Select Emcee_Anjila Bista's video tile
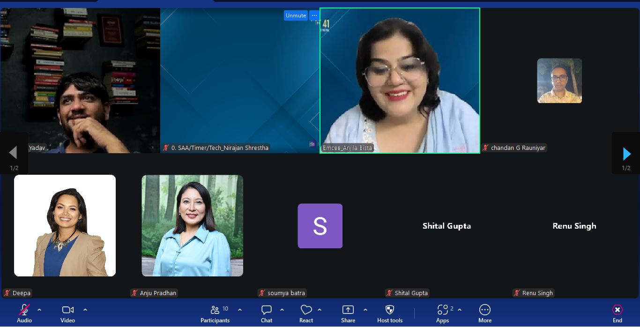This screenshot has width=640, height=327. click(x=400, y=80)
